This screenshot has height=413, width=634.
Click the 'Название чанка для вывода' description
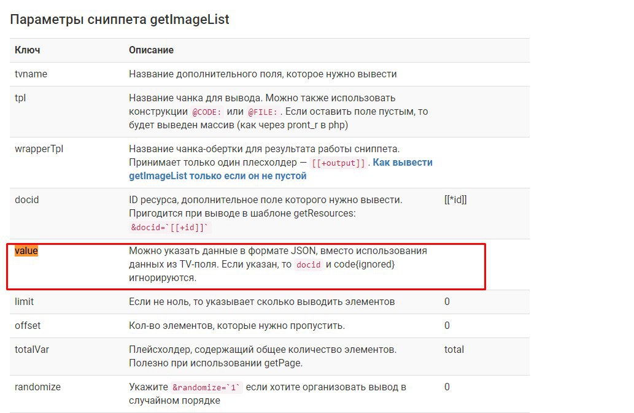(278, 112)
